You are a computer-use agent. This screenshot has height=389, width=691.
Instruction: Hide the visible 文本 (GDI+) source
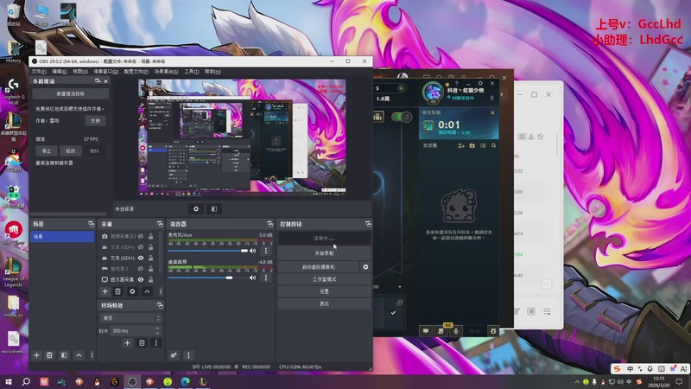[x=141, y=258]
